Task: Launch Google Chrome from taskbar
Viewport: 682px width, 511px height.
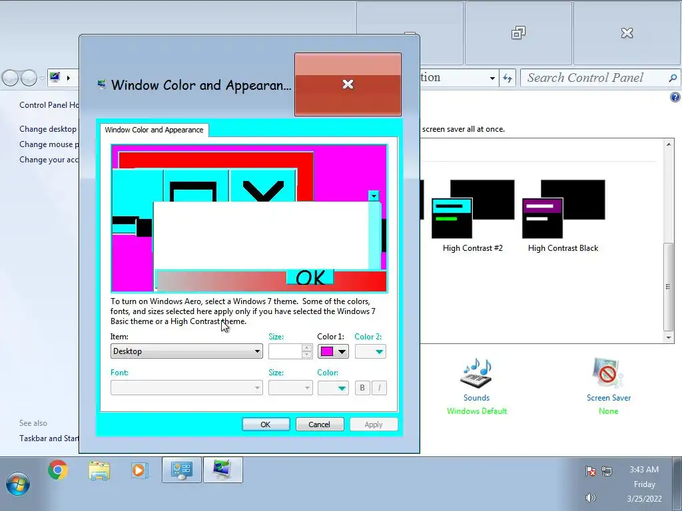Action: 58,470
